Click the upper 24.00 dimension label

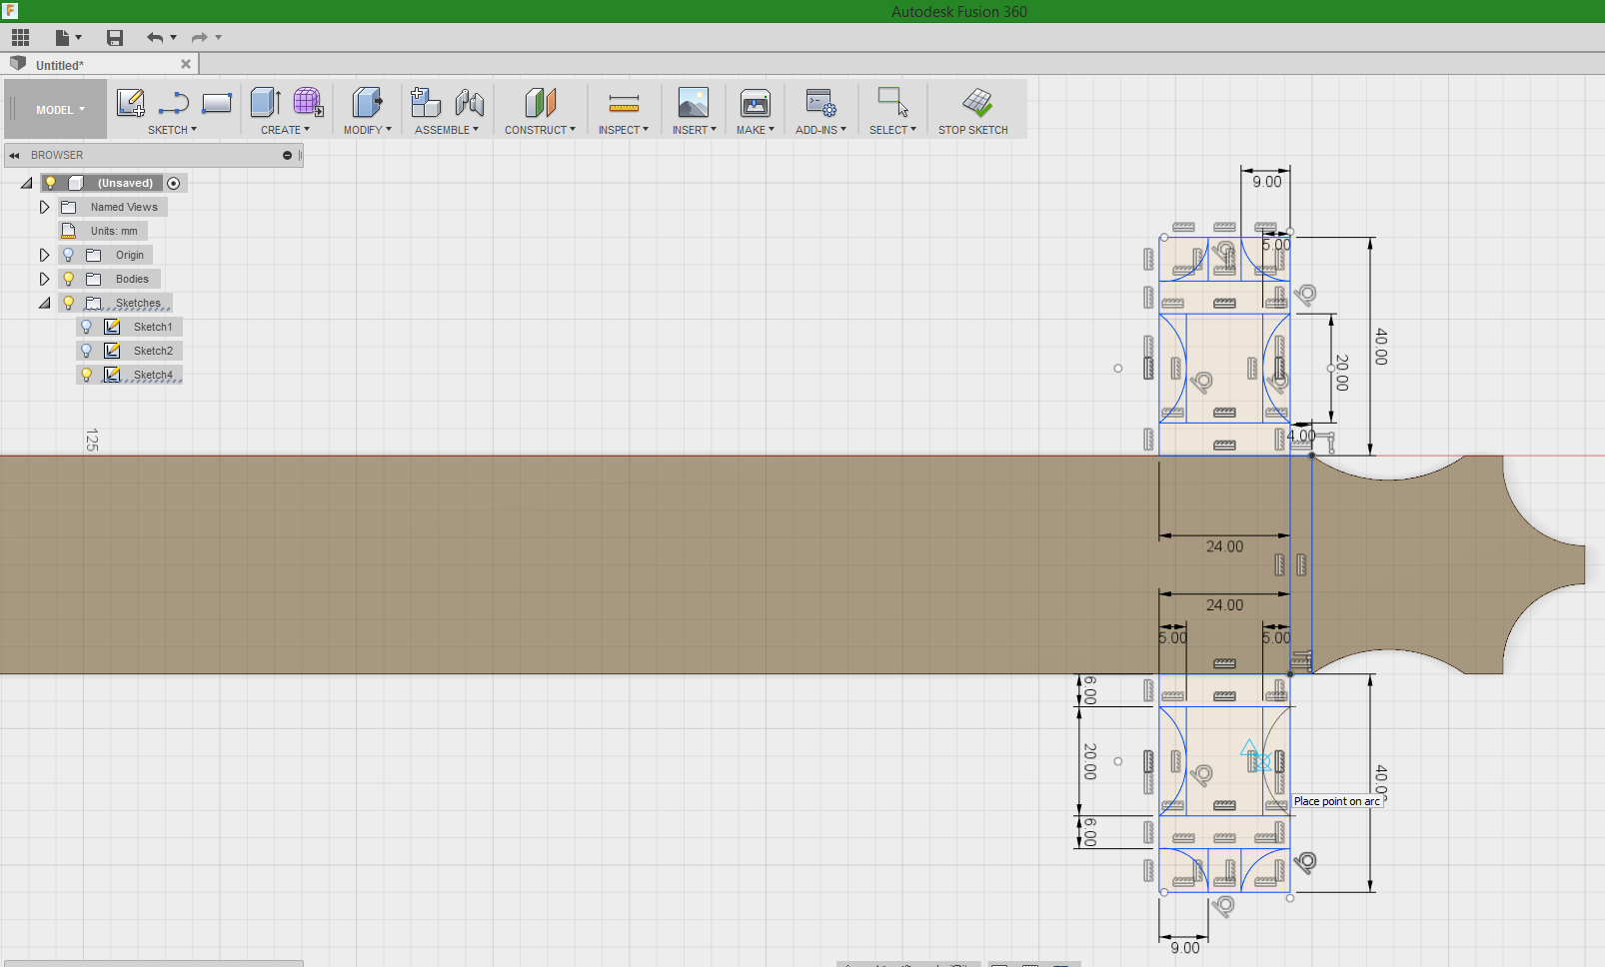coord(1224,546)
